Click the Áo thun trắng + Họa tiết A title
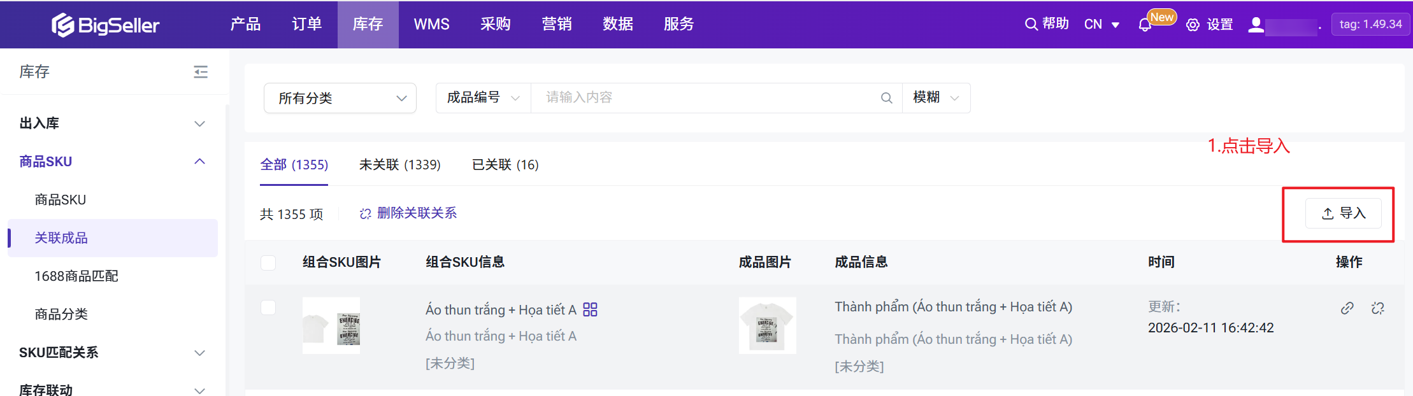The image size is (1413, 396). pyautogui.click(x=501, y=310)
